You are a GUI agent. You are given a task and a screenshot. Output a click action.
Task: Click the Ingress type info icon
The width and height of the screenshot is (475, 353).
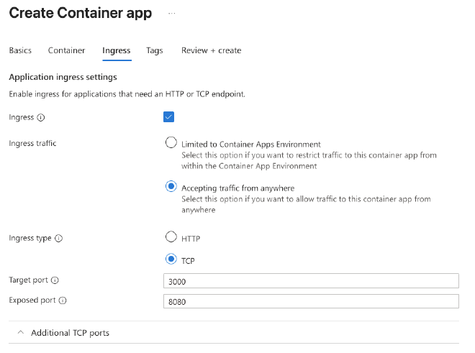point(58,239)
